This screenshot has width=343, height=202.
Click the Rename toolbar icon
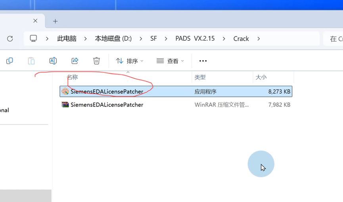click(53, 61)
